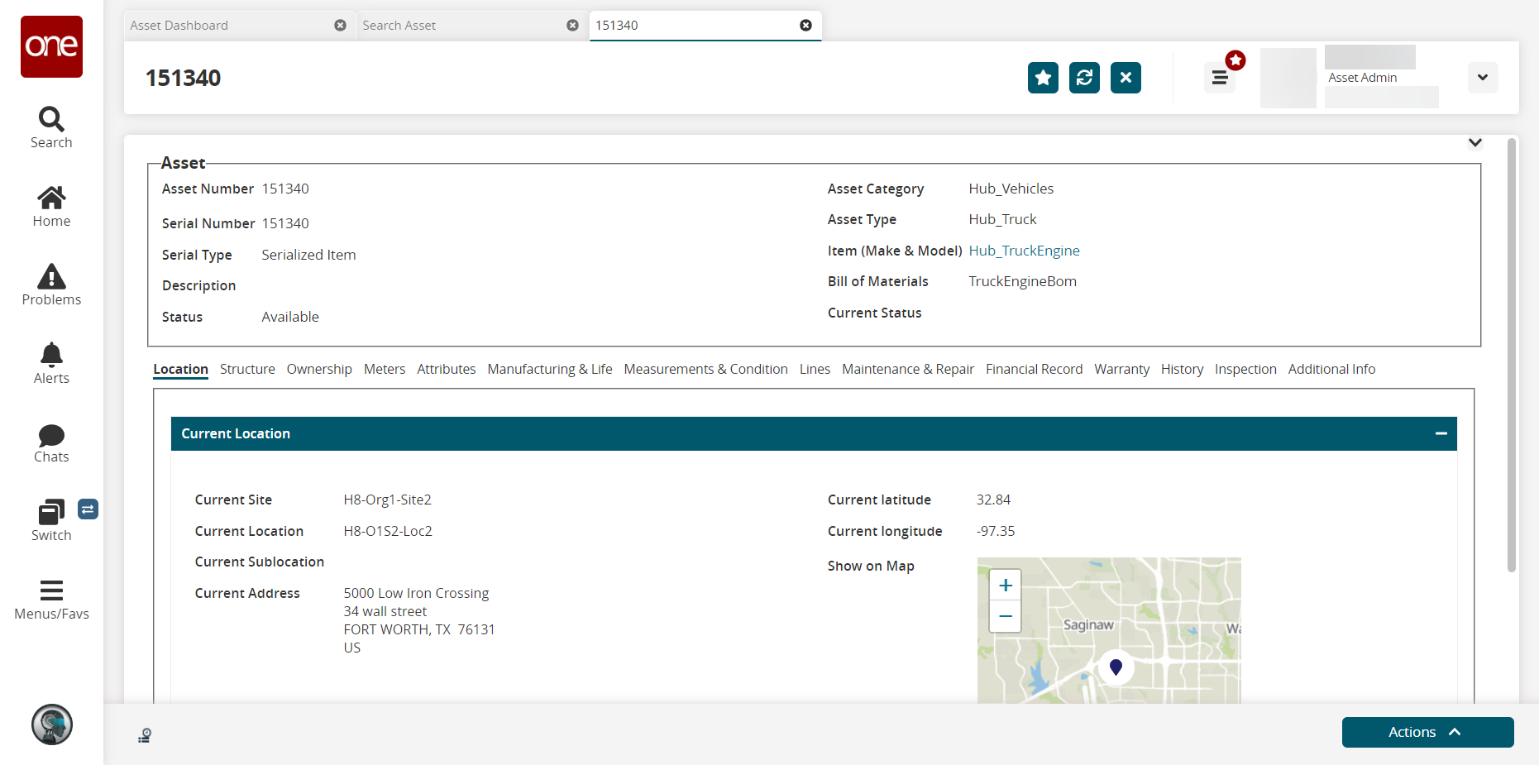Zoom out on the map
This screenshot has width=1539, height=765.
coord(1005,616)
